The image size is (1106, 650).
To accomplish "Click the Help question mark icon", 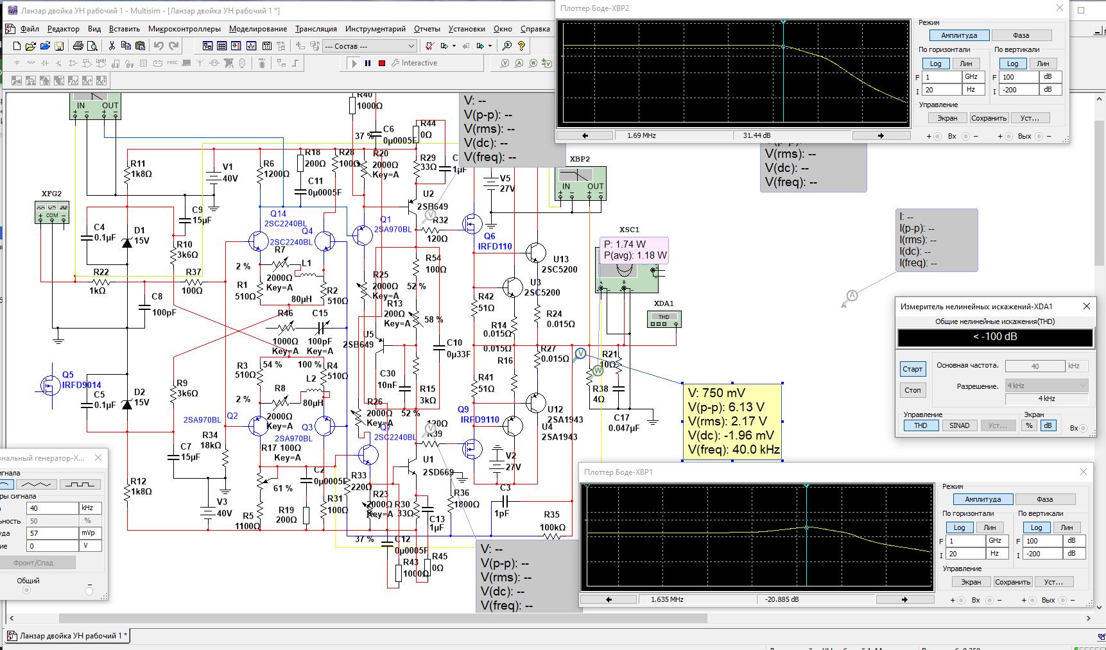I will (x=521, y=46).
